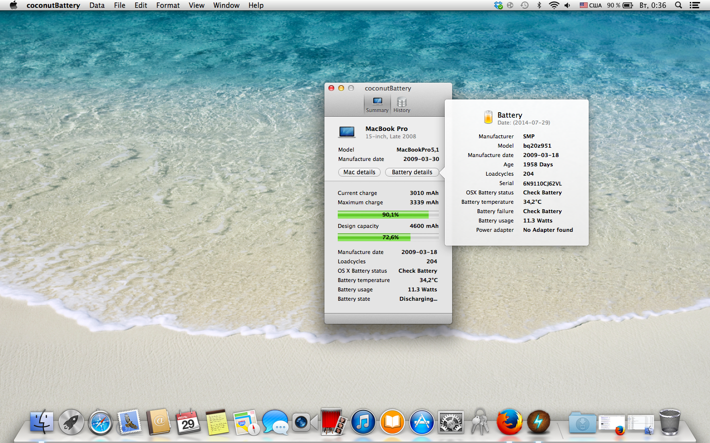
Task: Click the Maximum charge 3339 mAh value
Action: click(424, 202)
